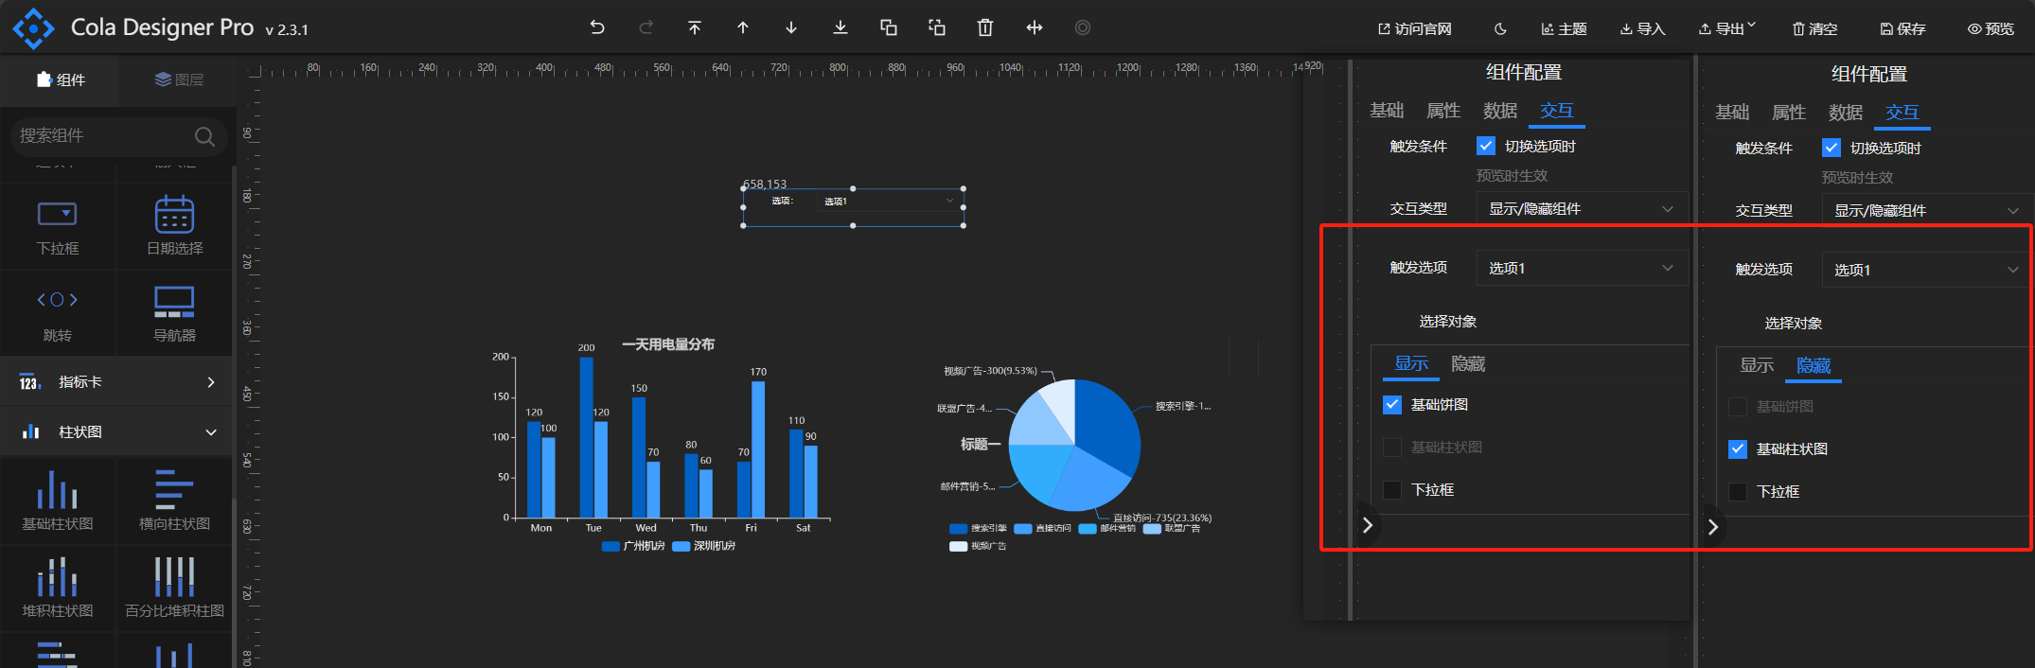Image resolution: width=2035 pixels, height=668 pixels.
Task: Uncheck the checked 基础柱状图 checkbox
Action: 1738,449
